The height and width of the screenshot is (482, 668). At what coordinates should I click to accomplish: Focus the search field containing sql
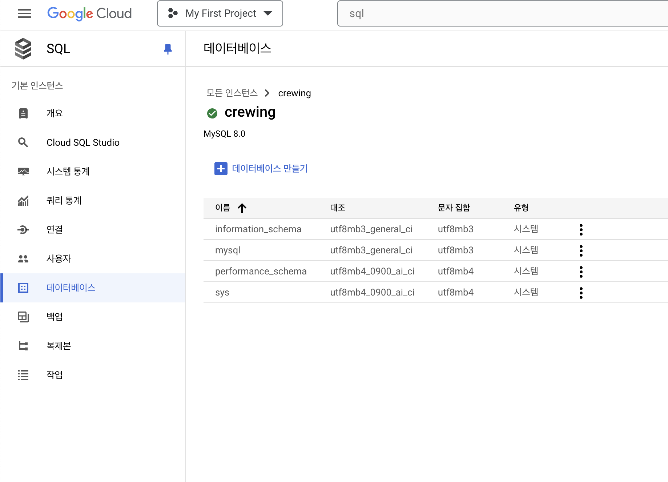pos(503,13)
